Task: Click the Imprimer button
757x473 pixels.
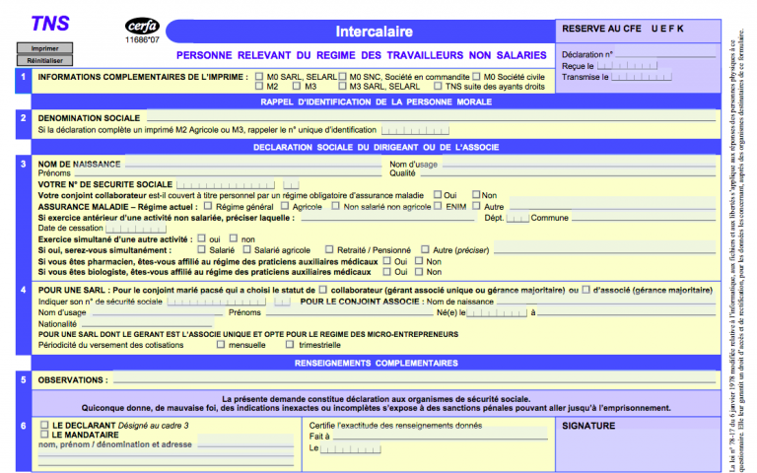Action: 37,47
